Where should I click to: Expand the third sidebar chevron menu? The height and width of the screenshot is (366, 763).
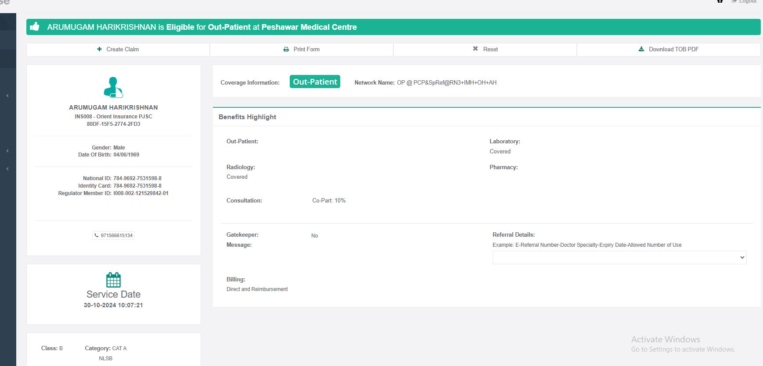point(7,169)
